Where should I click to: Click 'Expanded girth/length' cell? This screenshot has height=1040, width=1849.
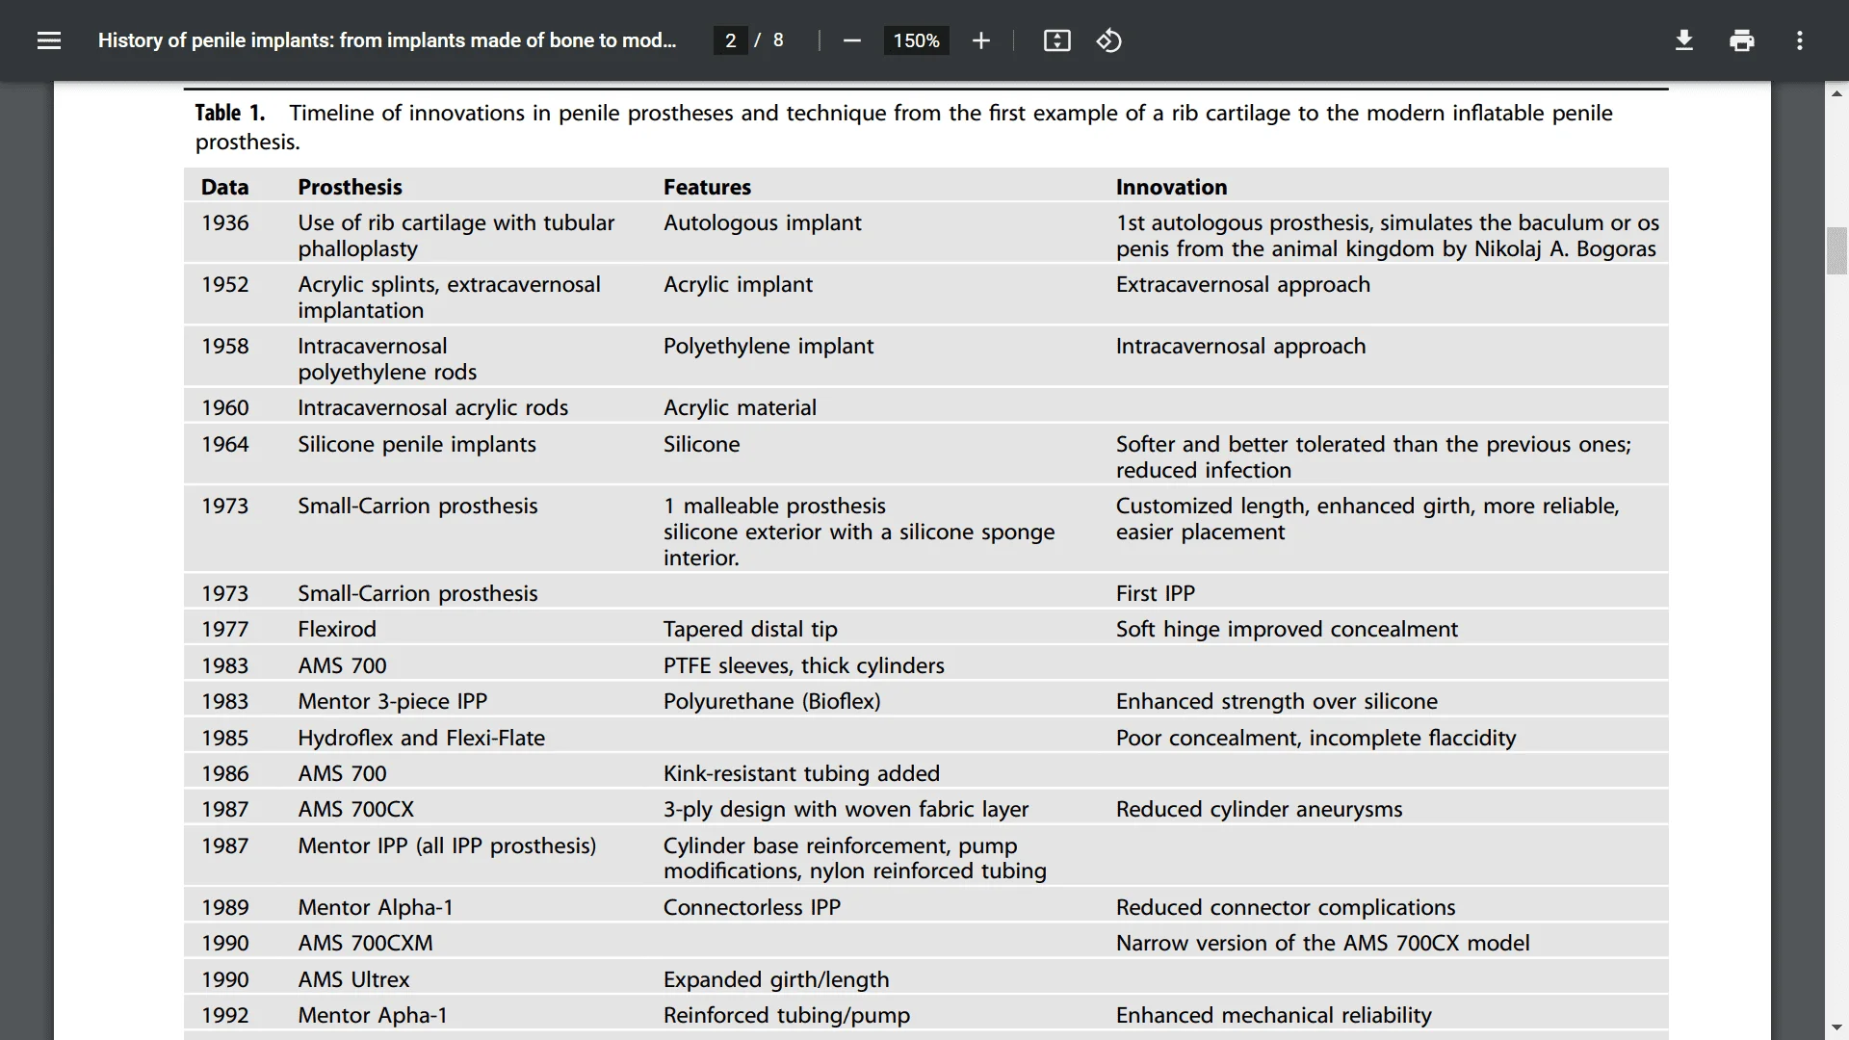(775, 979)
